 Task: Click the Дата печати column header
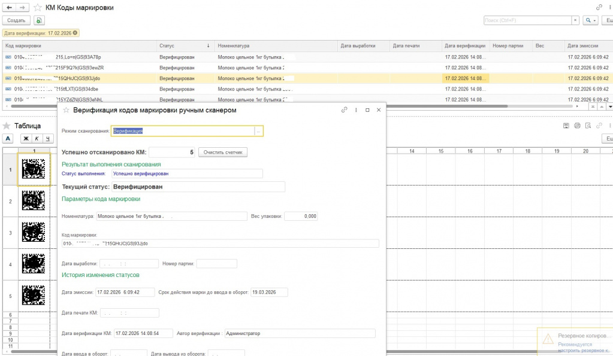point(415,45)
